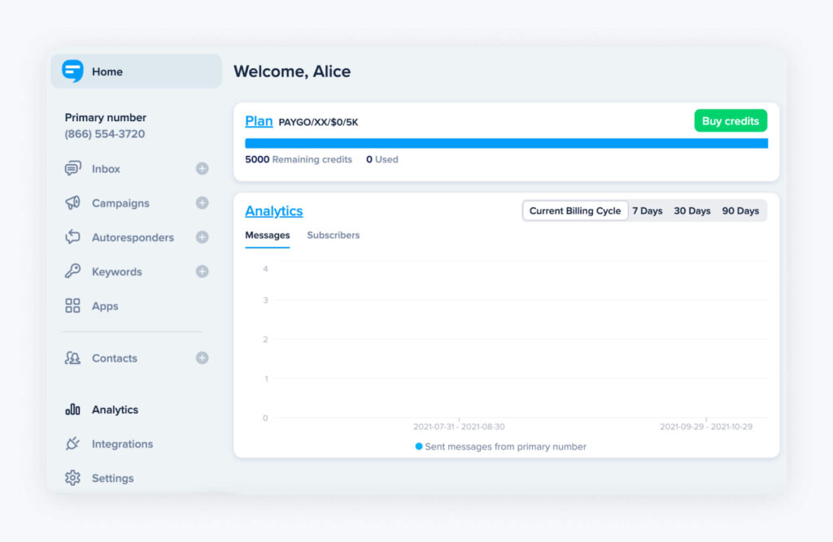This screenshot has height=542, width=833.
Task: Select the 7 Days analytics filter
Action: 648,210
